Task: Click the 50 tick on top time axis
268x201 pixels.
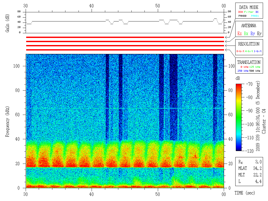Action: click(x=158, y=6)
